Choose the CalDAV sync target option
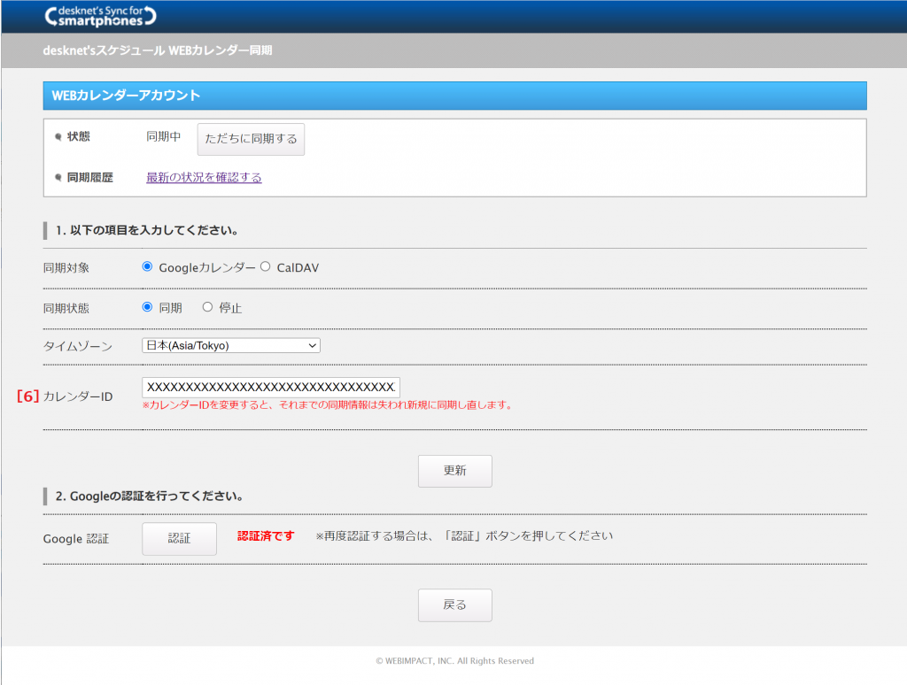Screen dimensions: 907x685 pyautogui.click(x=266, y=266)
